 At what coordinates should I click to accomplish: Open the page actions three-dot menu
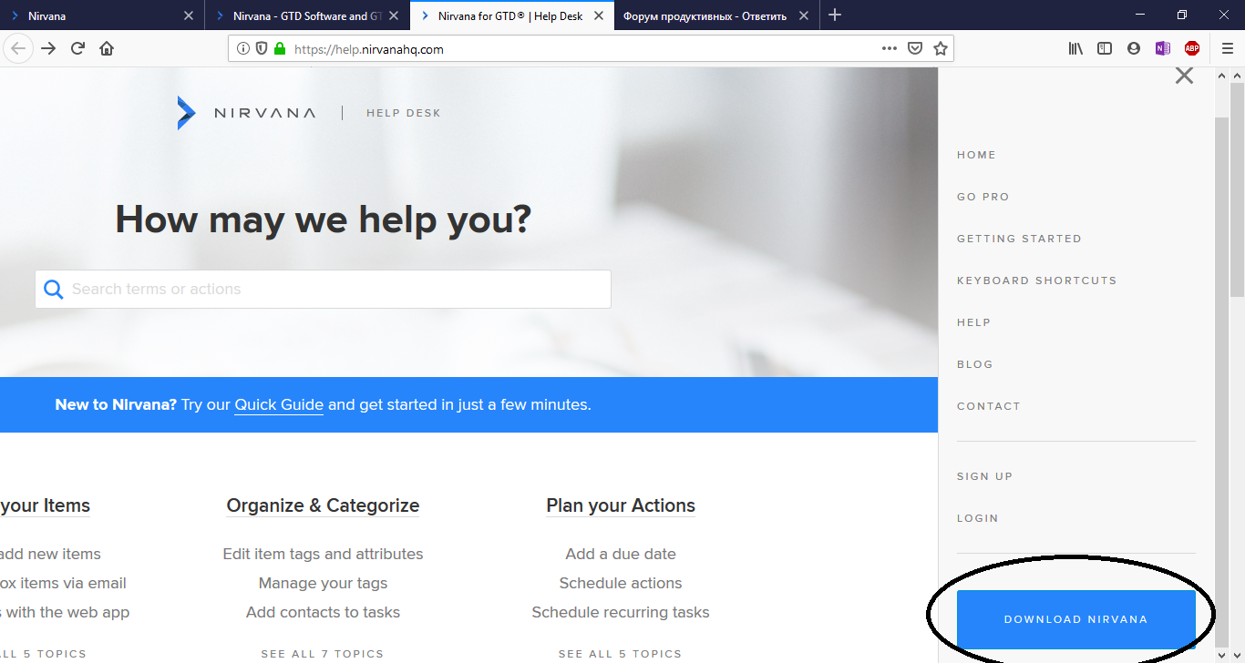(890, 49)
